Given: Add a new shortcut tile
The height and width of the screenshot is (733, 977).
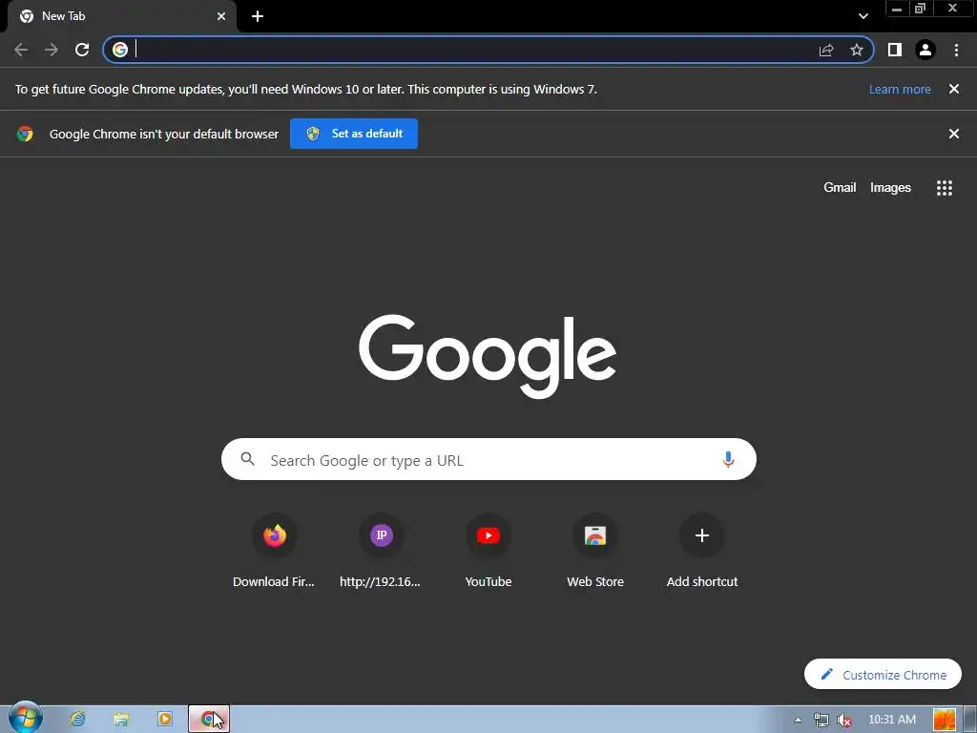Looking at the screenshot, I should (x=701, y=552).
